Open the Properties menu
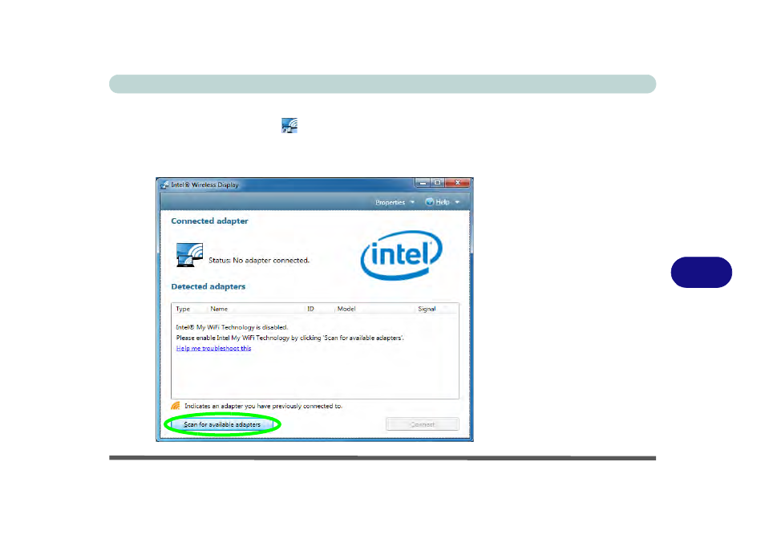 390,202
